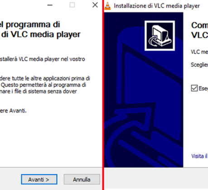The image size is (208, 190).
Task: Open the blue 'Visita il' hyperlink
Action: [199, 156]
